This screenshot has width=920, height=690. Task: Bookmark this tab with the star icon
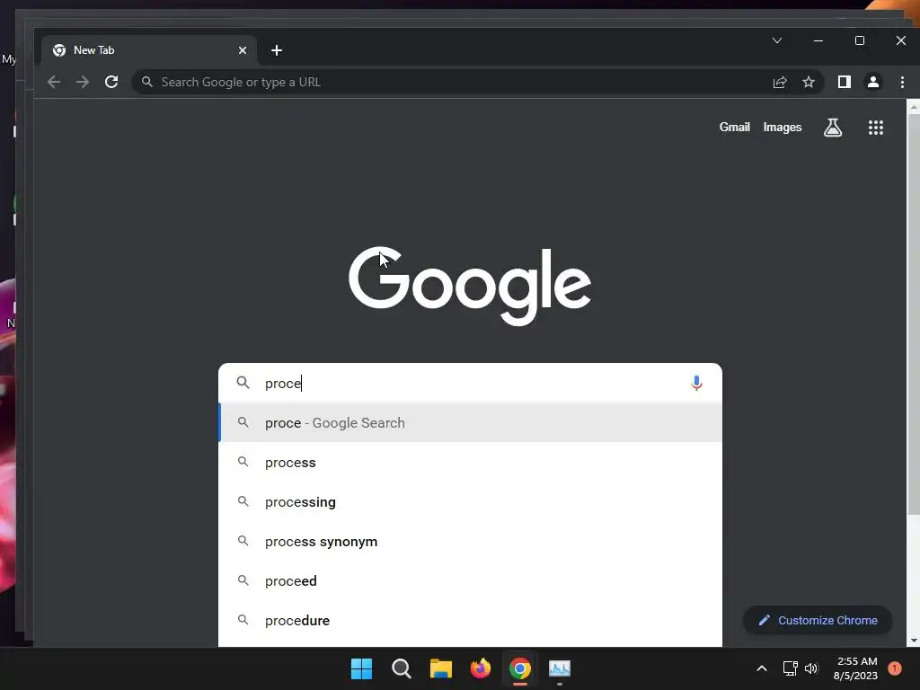(x=809, y=82)
